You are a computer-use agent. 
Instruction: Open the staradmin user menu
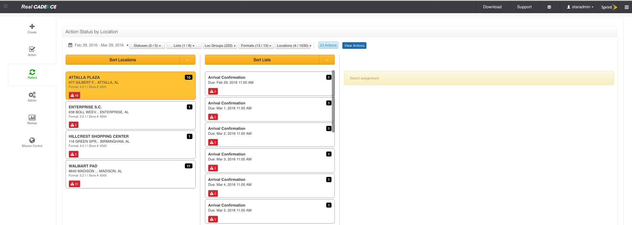580,7
